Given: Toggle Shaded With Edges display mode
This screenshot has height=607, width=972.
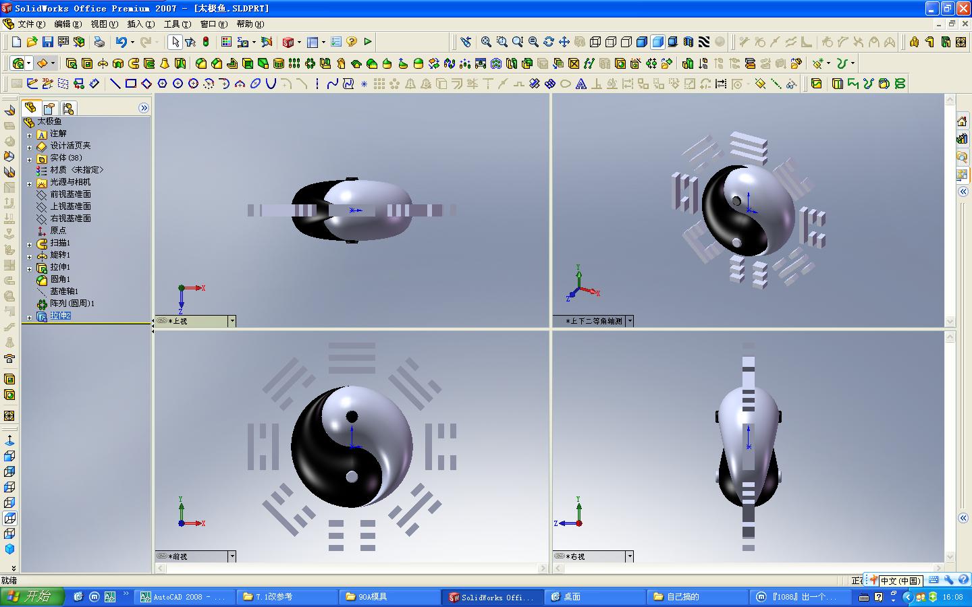Looking at the screenshot, I should pos(642,42).
